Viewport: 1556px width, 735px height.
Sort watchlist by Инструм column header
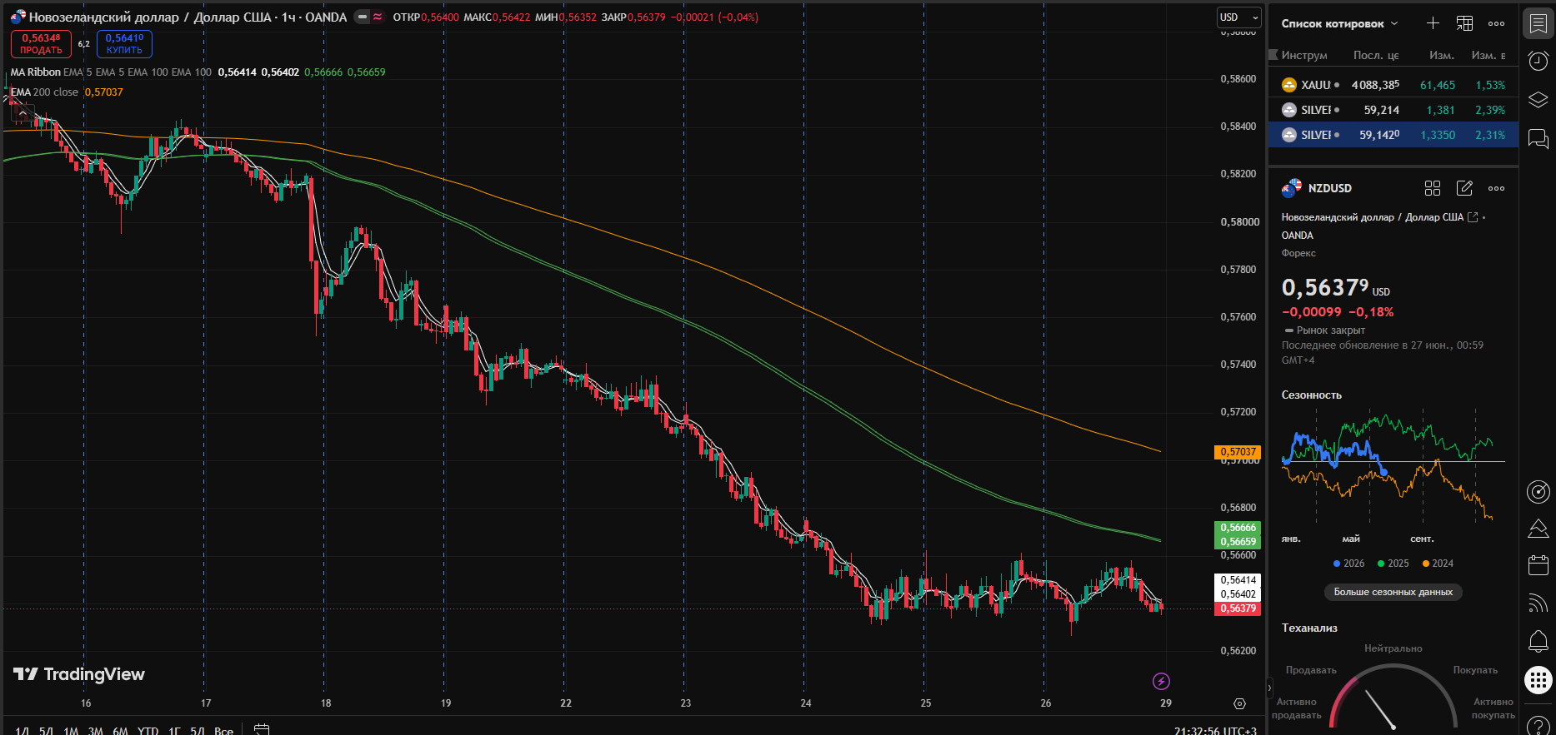coord(1304,55)
